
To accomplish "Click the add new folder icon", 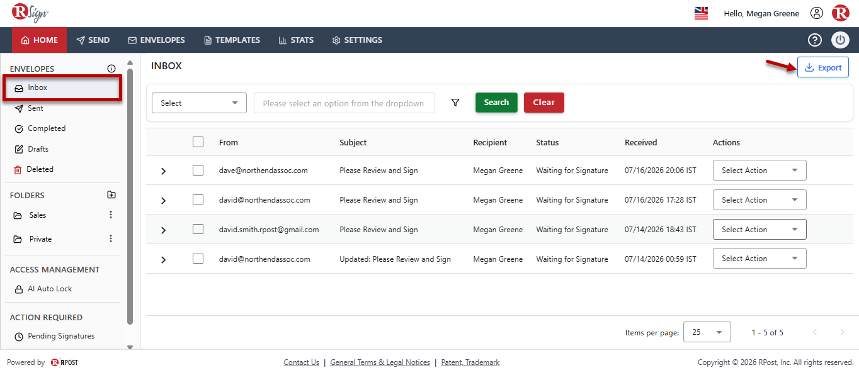I will tap(111, 195).
